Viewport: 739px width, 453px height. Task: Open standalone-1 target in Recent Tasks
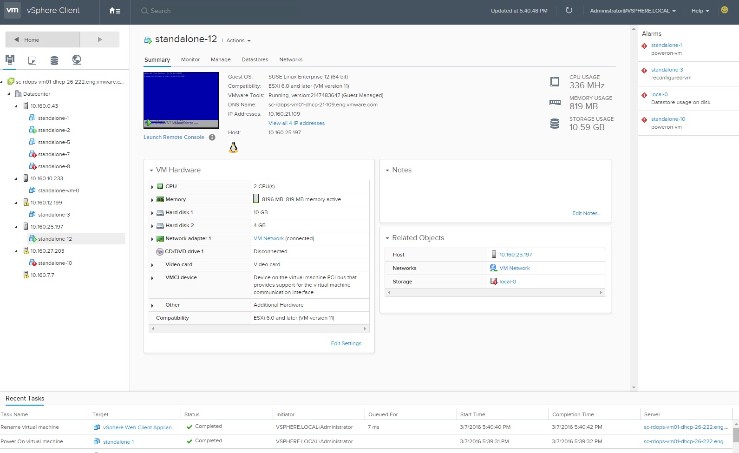tap(118, 442)
